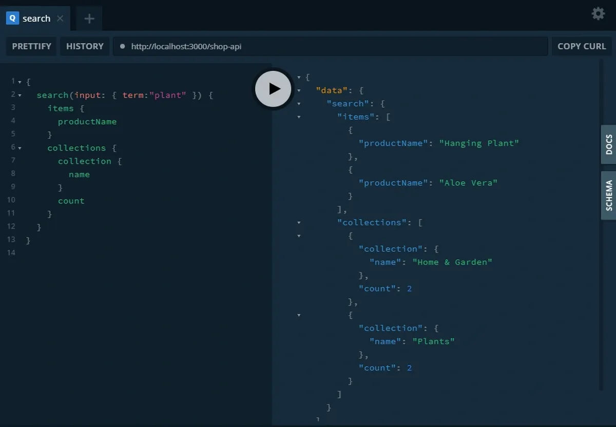This screenshot has height=427, width=616.
Task: Click the PRETTIFY button
Action: [x=32, y=46]
